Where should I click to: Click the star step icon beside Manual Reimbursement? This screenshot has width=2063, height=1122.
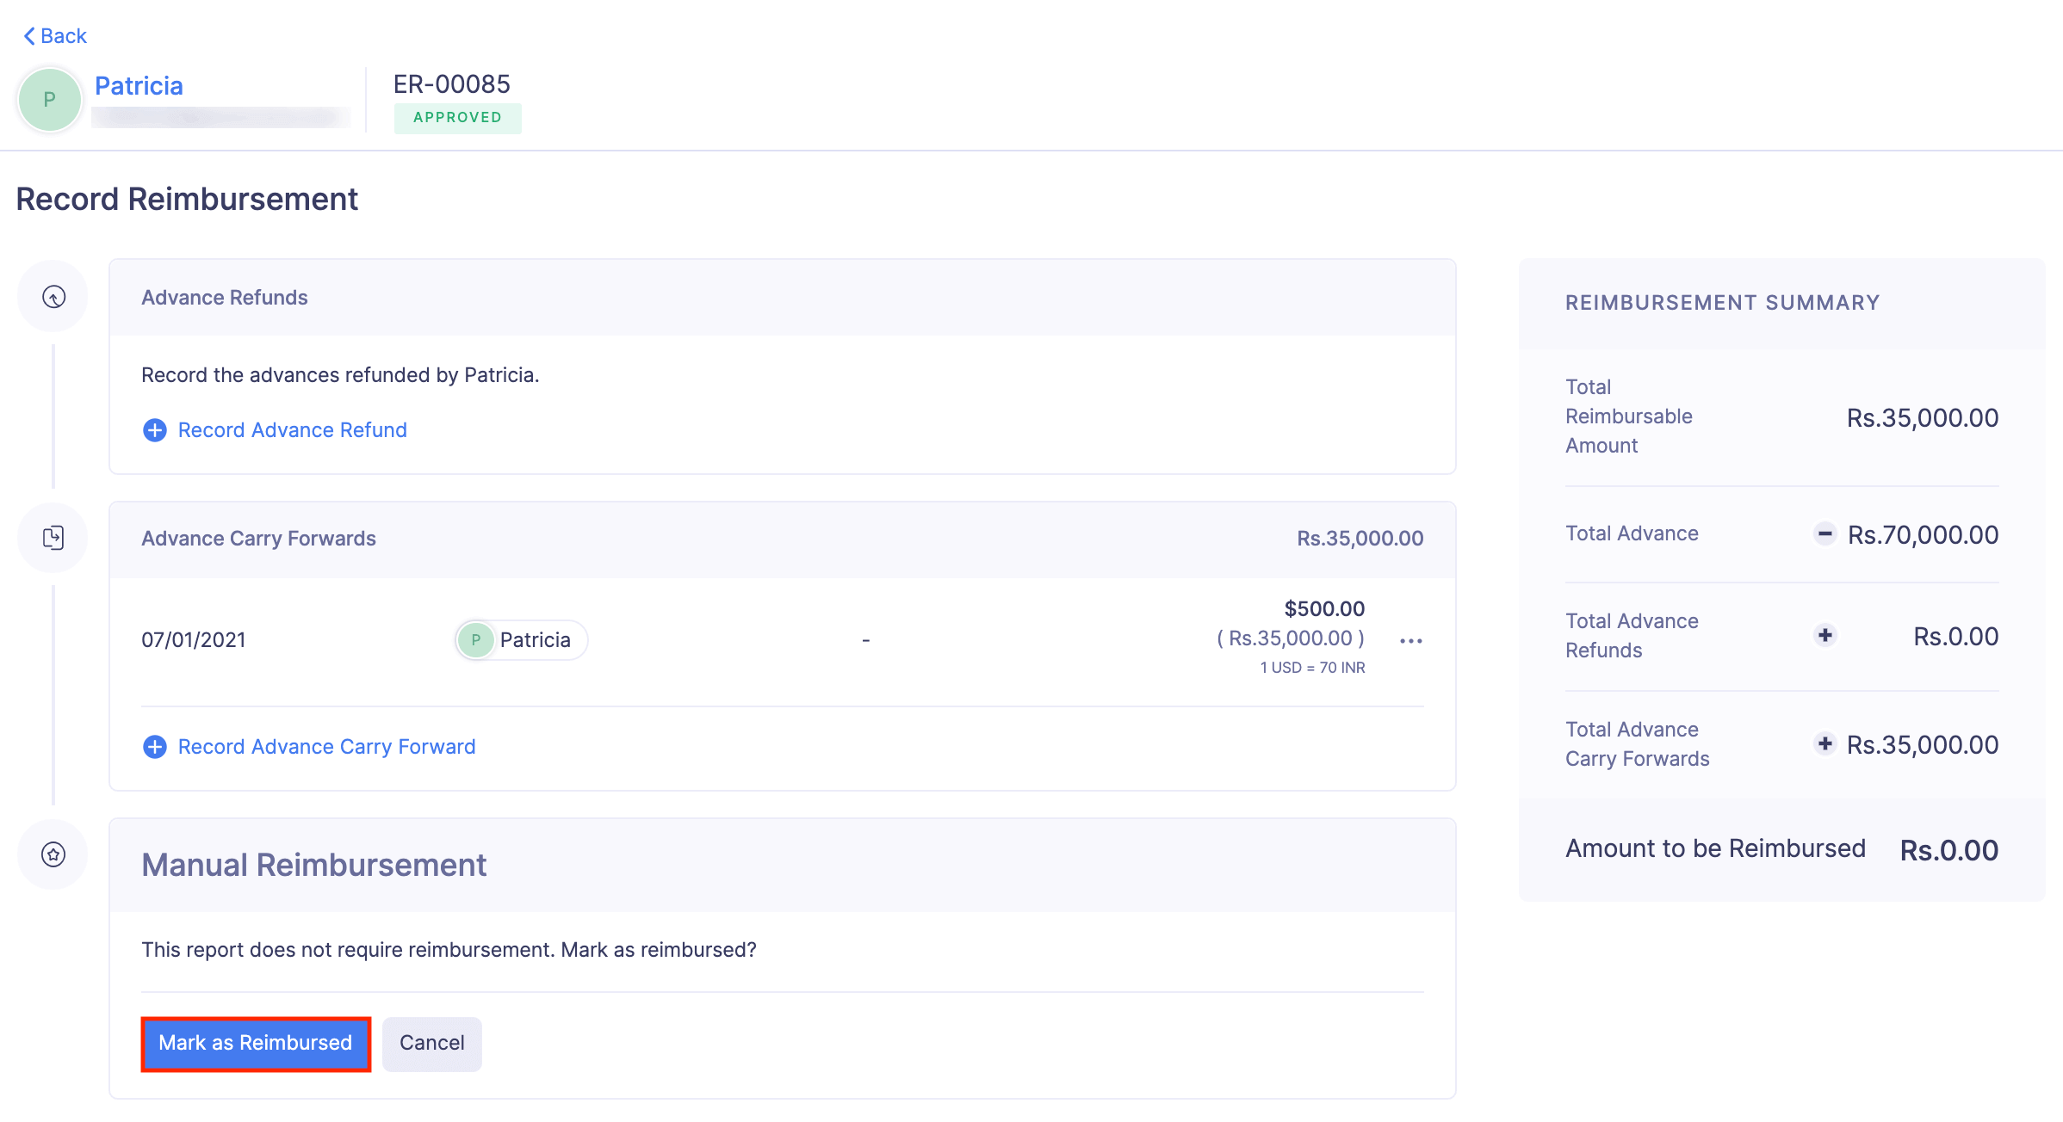pyautogui.click(x=53, y=854)
